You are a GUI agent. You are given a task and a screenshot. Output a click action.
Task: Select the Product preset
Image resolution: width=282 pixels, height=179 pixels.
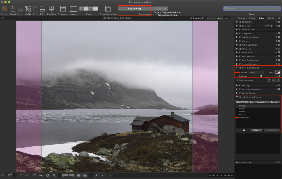click(242, 114)
